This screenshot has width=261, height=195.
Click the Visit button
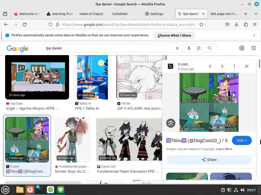point(242,140)
